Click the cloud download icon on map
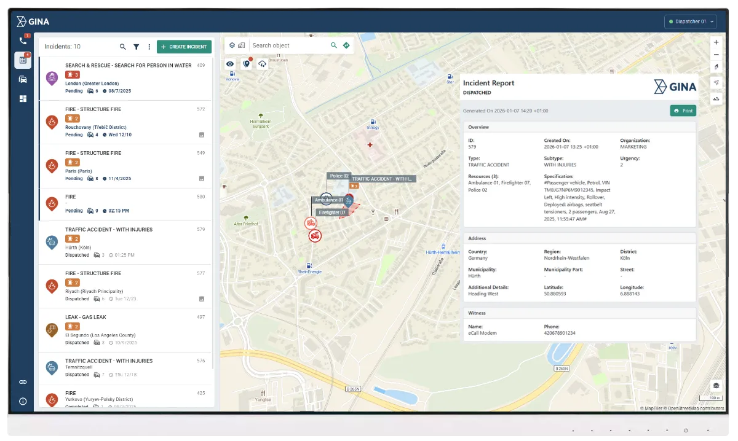The height and width of the screenshot is (441, 738). [x=263, y=64]
